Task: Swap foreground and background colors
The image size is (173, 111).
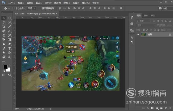Action: click(x=10, y=65)
